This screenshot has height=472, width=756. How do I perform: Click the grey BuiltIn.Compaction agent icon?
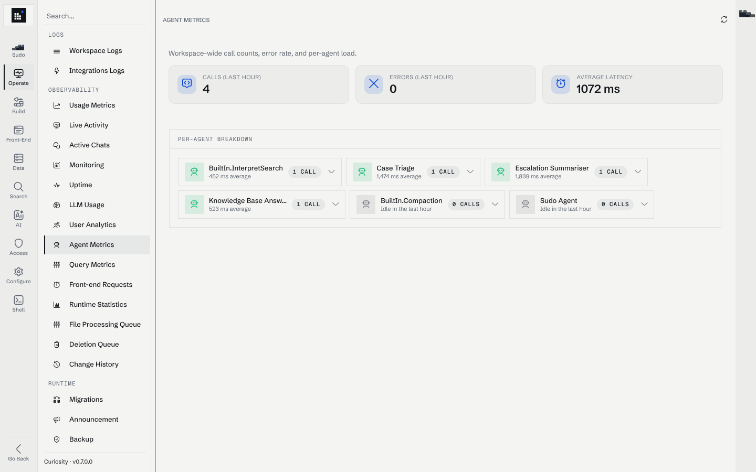[x=366, y=205]
